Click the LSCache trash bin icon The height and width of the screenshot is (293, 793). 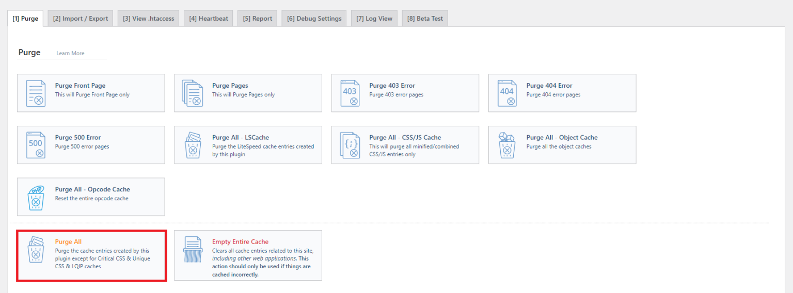tap(193, 145)
